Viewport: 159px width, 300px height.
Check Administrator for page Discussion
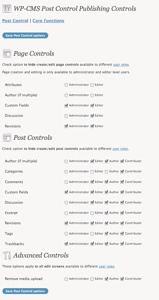tap(66, 116)
